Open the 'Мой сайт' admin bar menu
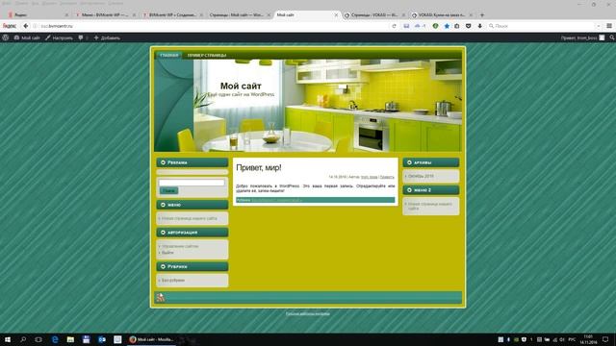Screen dimensions: 616x346 tap(27, 37)
